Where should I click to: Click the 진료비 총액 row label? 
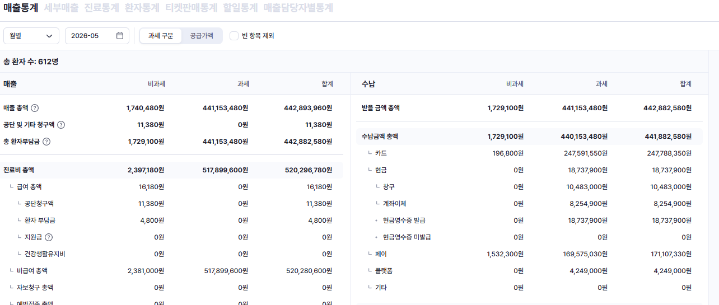19,170
